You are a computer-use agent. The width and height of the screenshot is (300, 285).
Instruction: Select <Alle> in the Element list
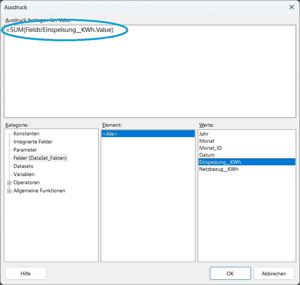110,134
